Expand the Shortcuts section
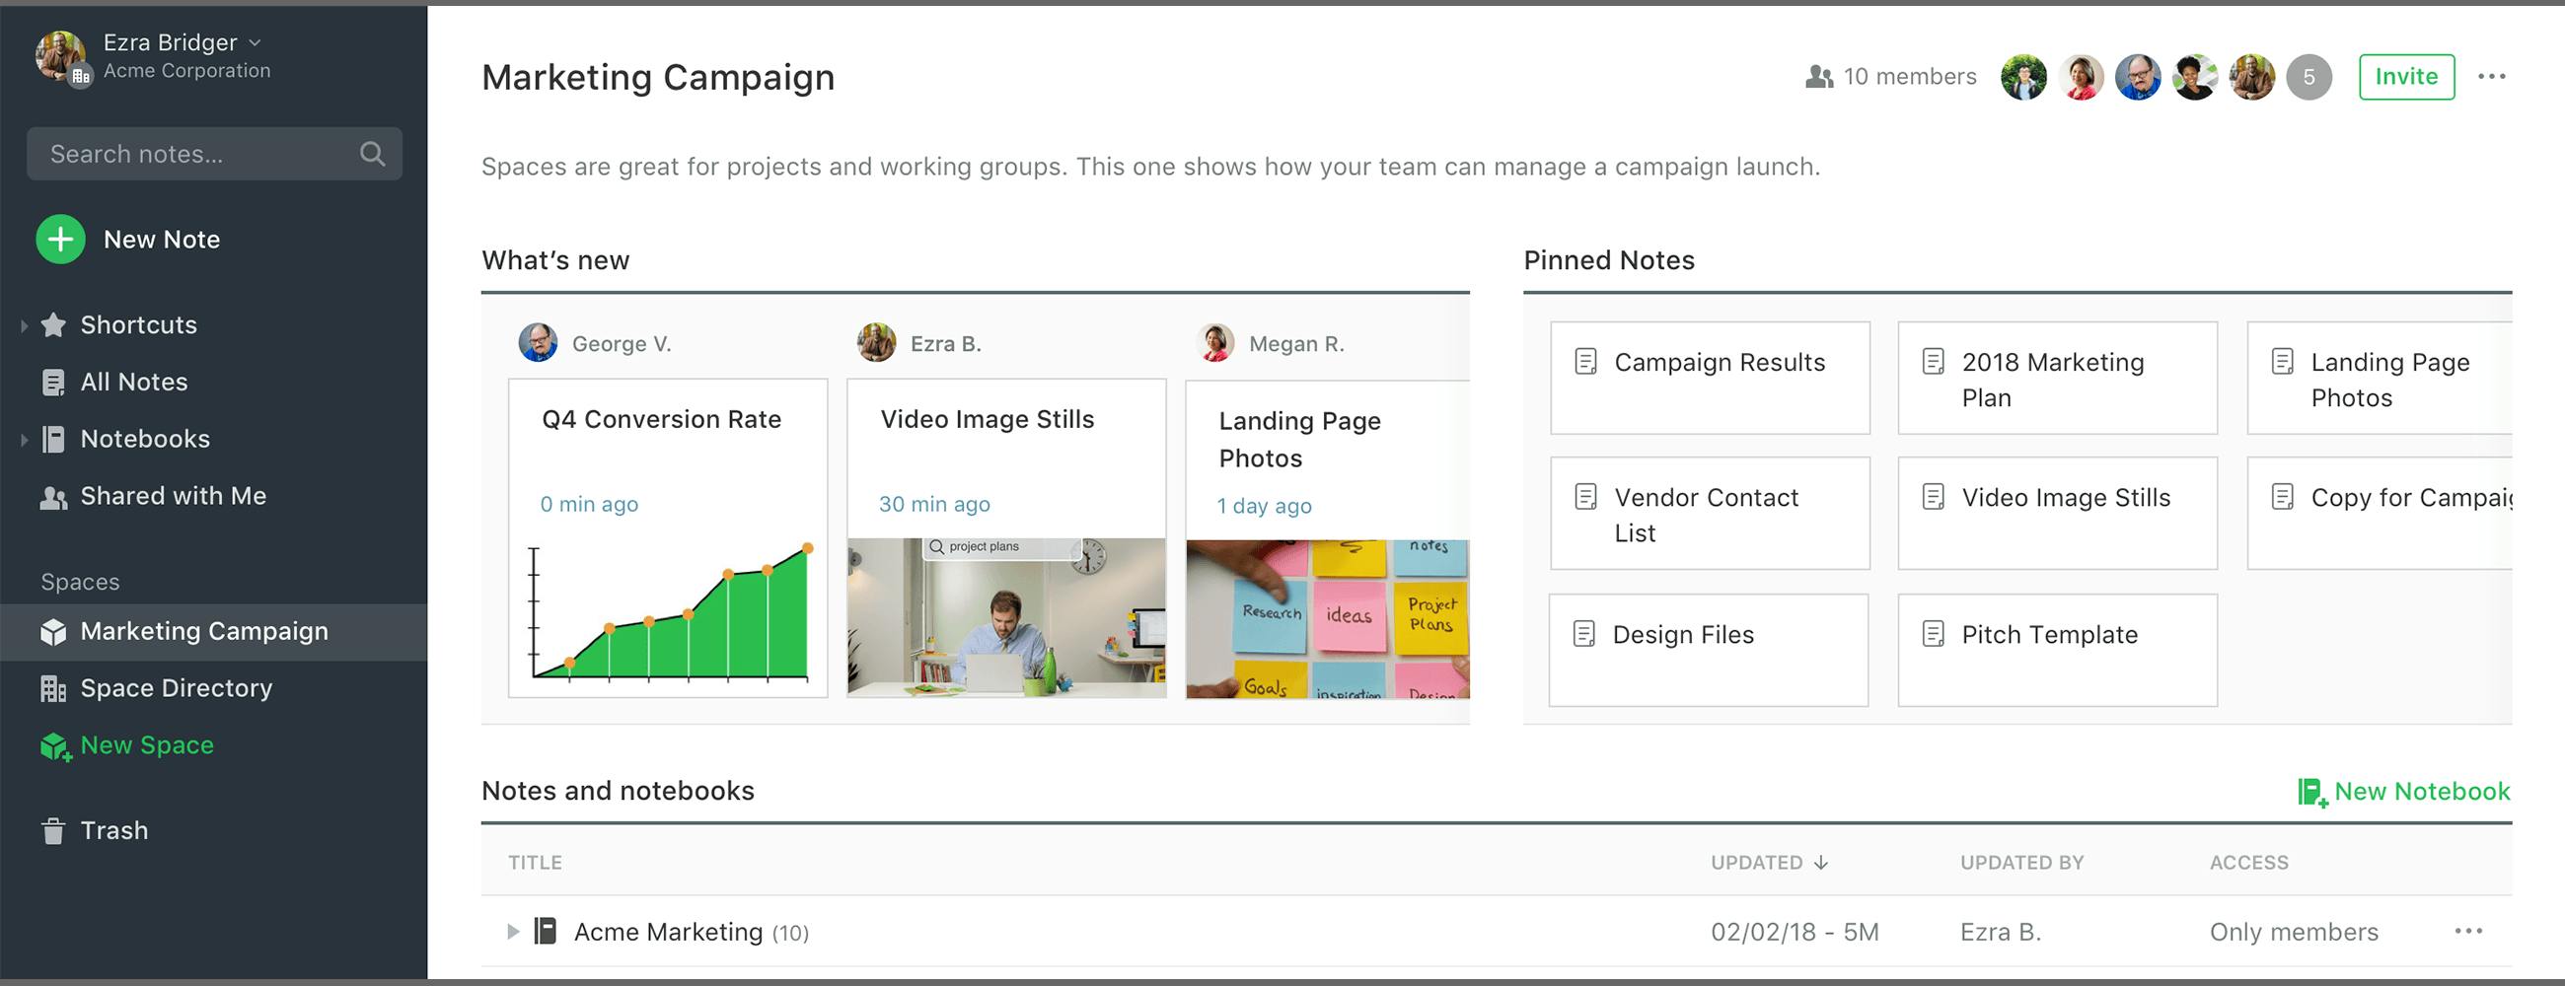 pos(24,325)
